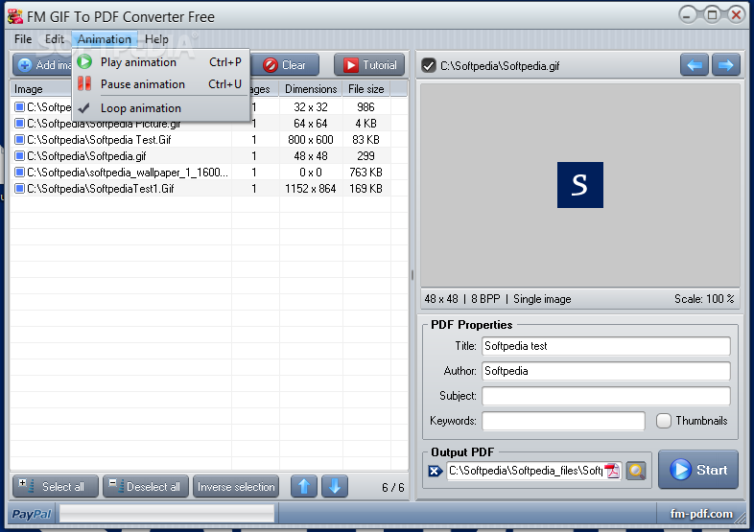Click the 48 x 48 dimensions cell
Screen dimensions: 754x532
[x=311, y=156]
